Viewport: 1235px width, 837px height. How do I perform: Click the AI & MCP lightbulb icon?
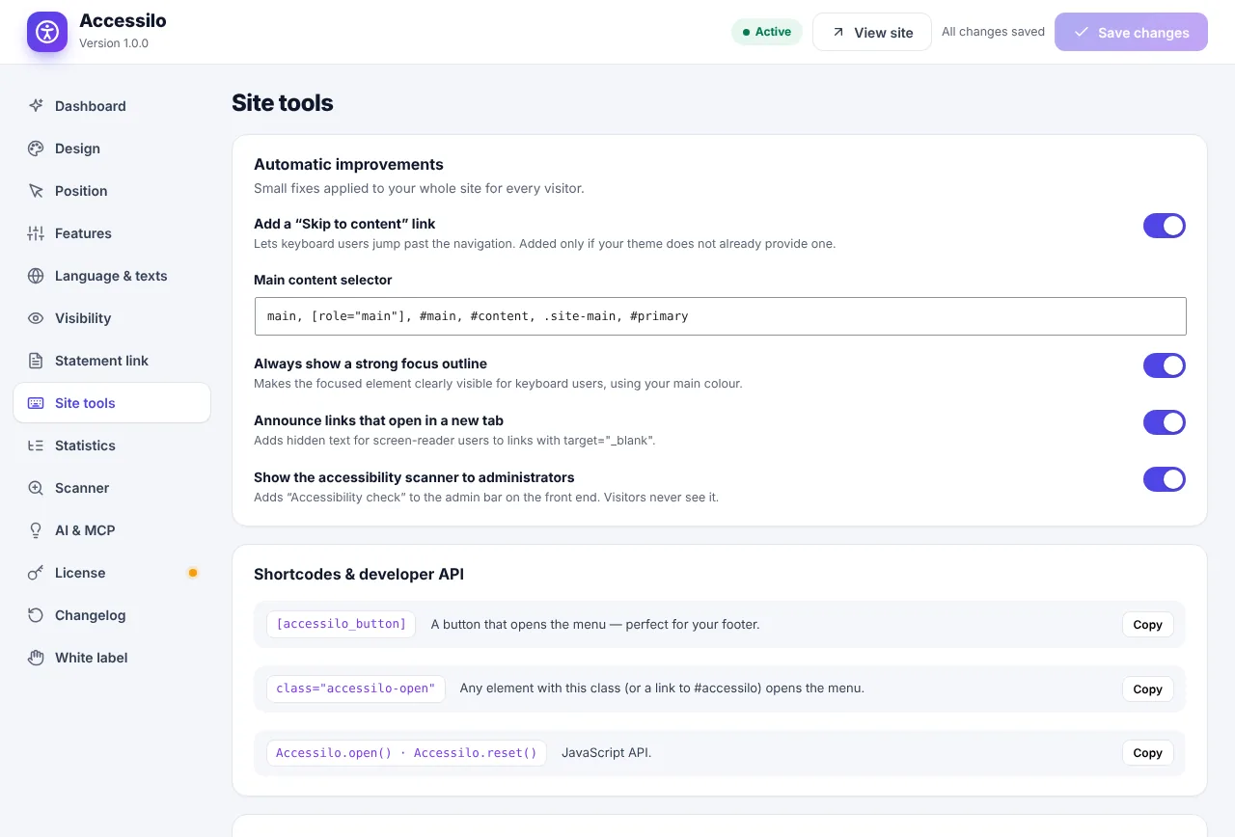coord(36,530)
